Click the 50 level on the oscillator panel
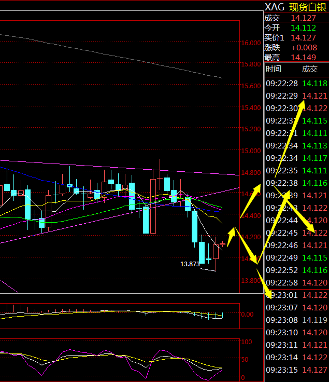Screen dimensions: 329x382 coord(246,360)
